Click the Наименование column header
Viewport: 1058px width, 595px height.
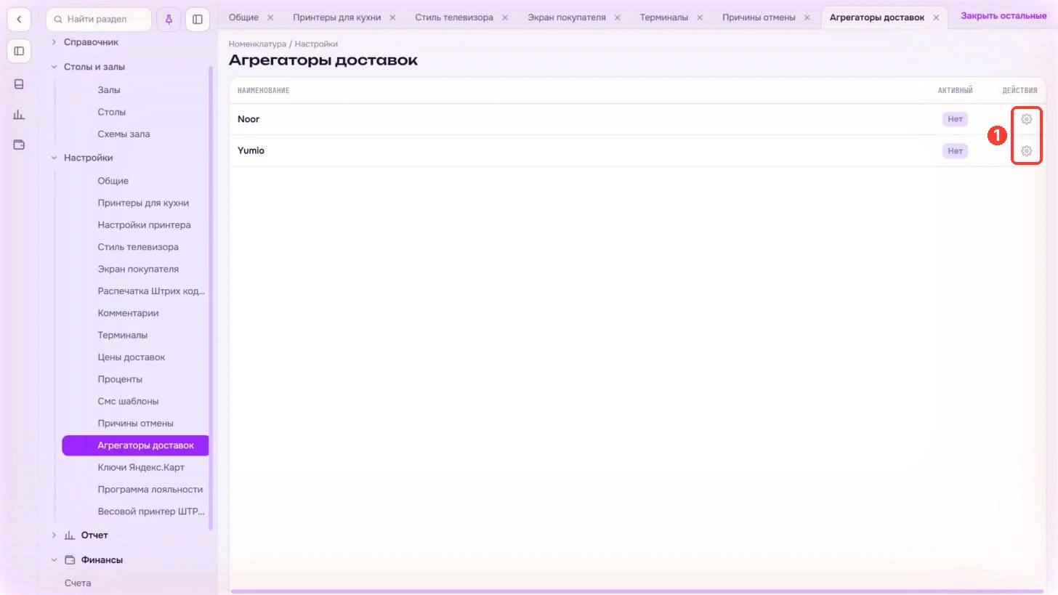pyautogui.click(x=264, y=91)
